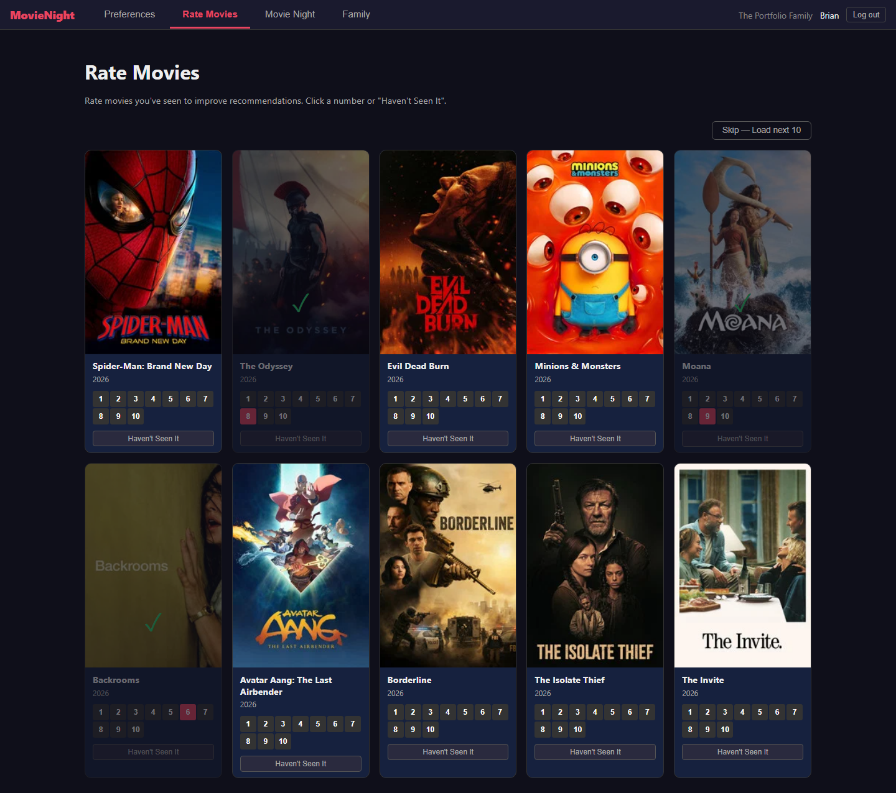Mark Spider-Man as Haven't Seen It
The height and width of the screenshot is (793, 896).
153,439
